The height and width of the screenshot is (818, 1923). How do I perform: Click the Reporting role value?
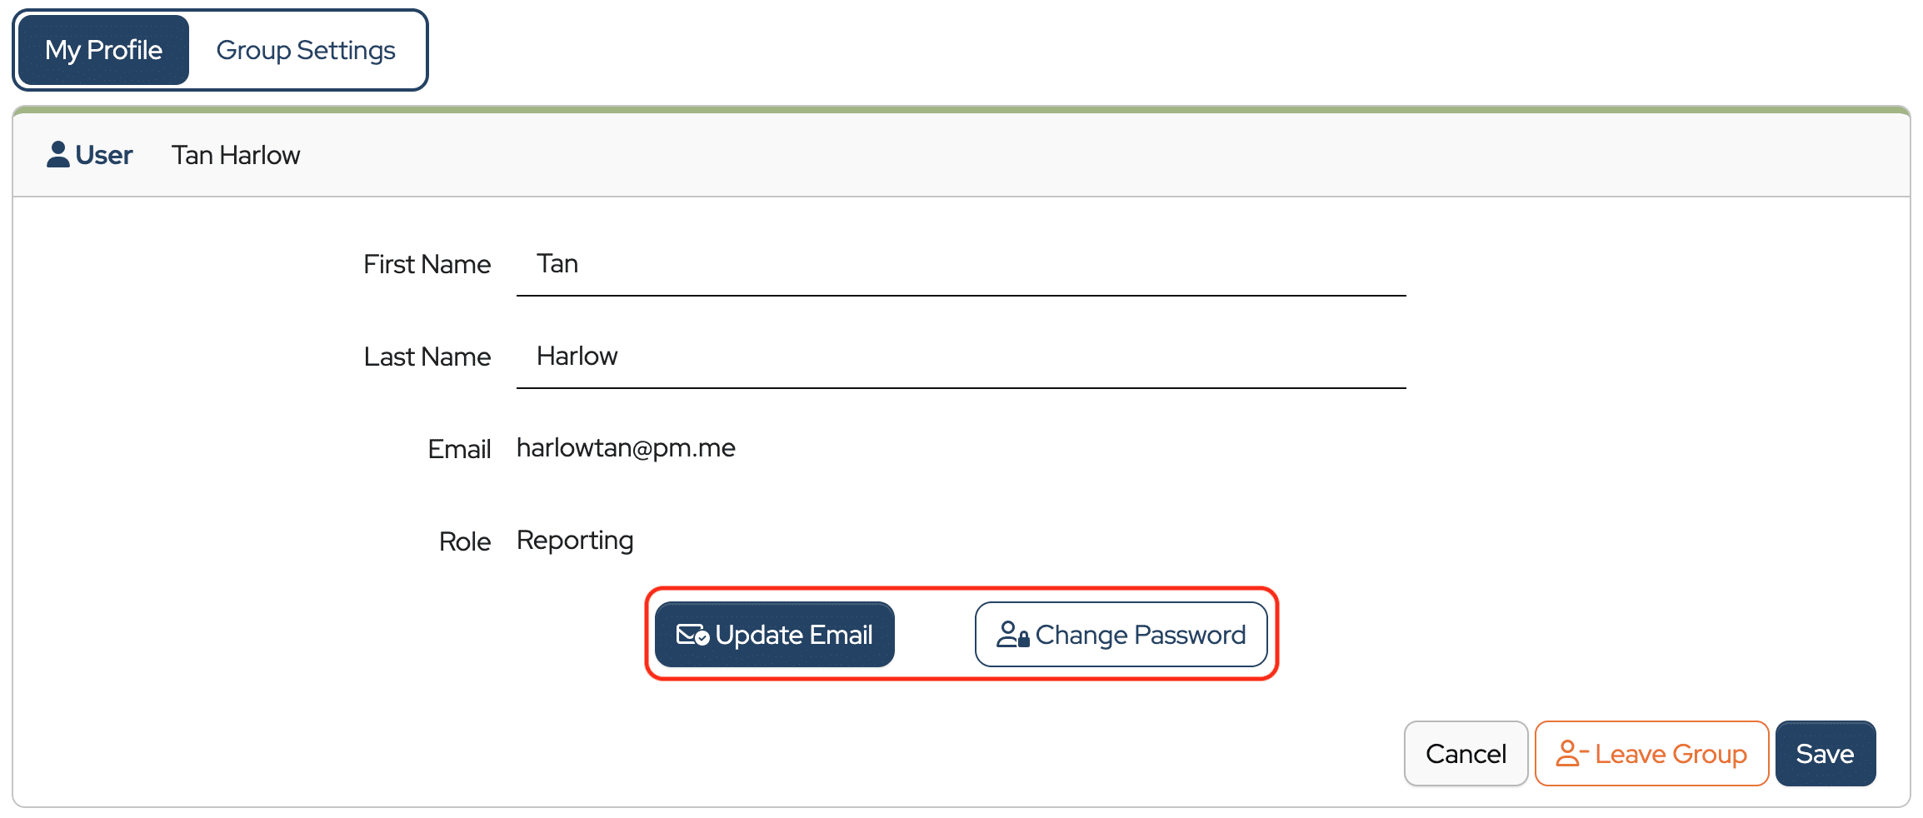pyautogui.click(x=575, y=541)
